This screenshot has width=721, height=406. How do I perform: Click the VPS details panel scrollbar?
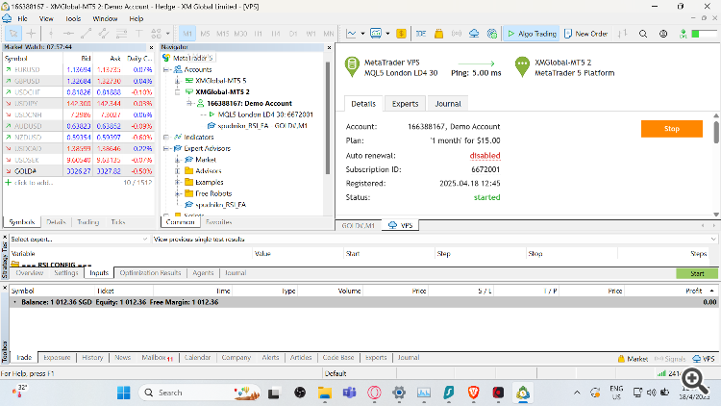click(x=716, y=132)
